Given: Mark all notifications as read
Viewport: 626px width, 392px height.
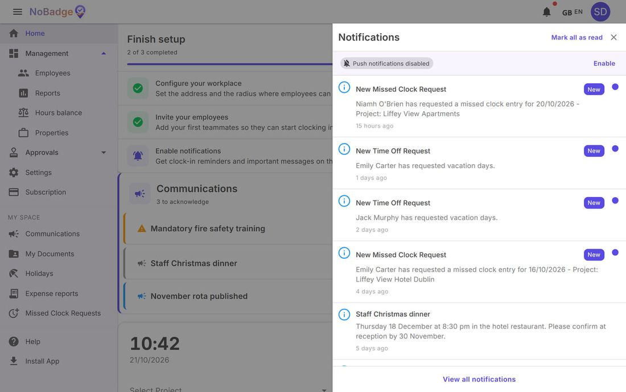Looking at the screenshot, I should (x=576, y=37).
